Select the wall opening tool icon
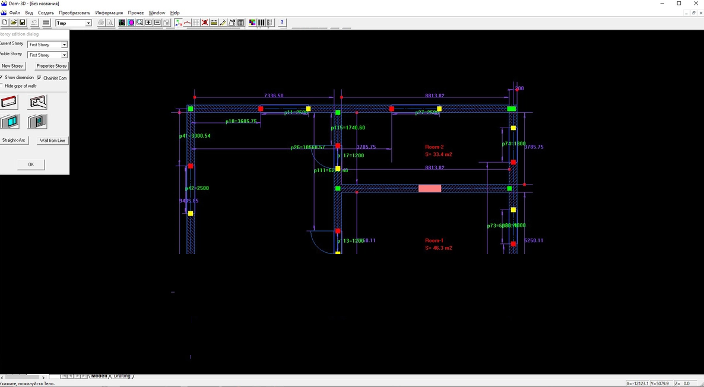Screen dimensions: 704x387 pyautogui.click(x=38, y=102)
